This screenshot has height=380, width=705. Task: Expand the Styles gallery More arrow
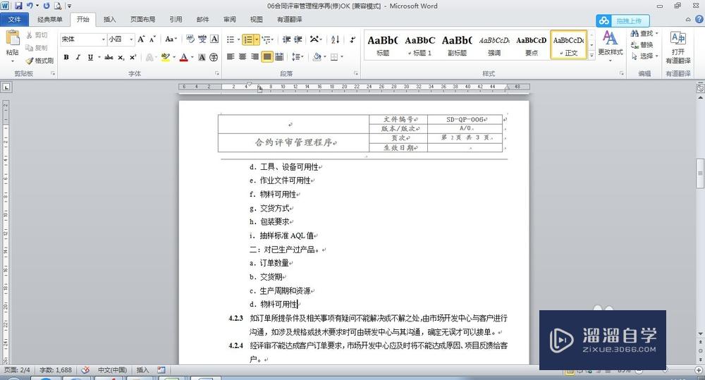coord(591,55)
